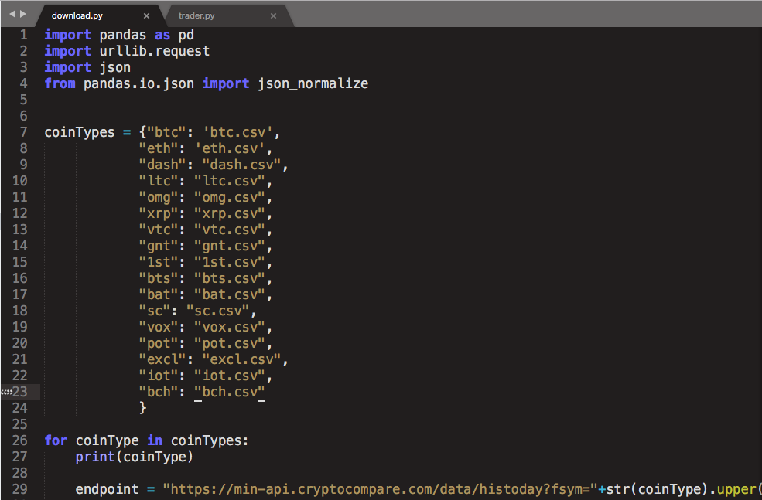This screenshot has height=500, width=762.
Task: Click the "dash.csv" string
Action: point(241,165)
